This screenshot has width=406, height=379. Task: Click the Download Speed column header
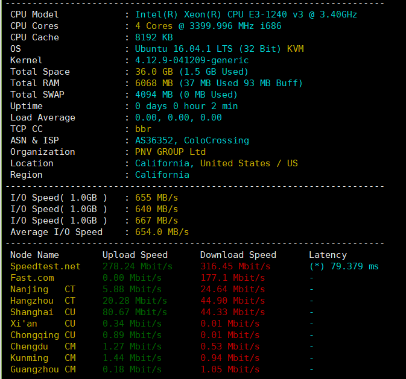pos(238,255)
